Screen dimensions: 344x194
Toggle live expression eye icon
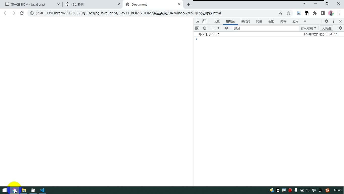[x=226, y=28]
